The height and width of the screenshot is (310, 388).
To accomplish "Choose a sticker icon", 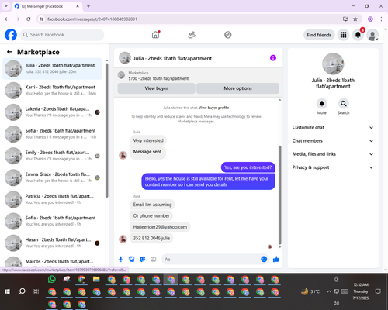I will point(143,259).
